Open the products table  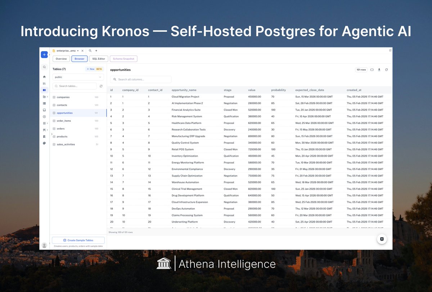click(x=78, y=136)
